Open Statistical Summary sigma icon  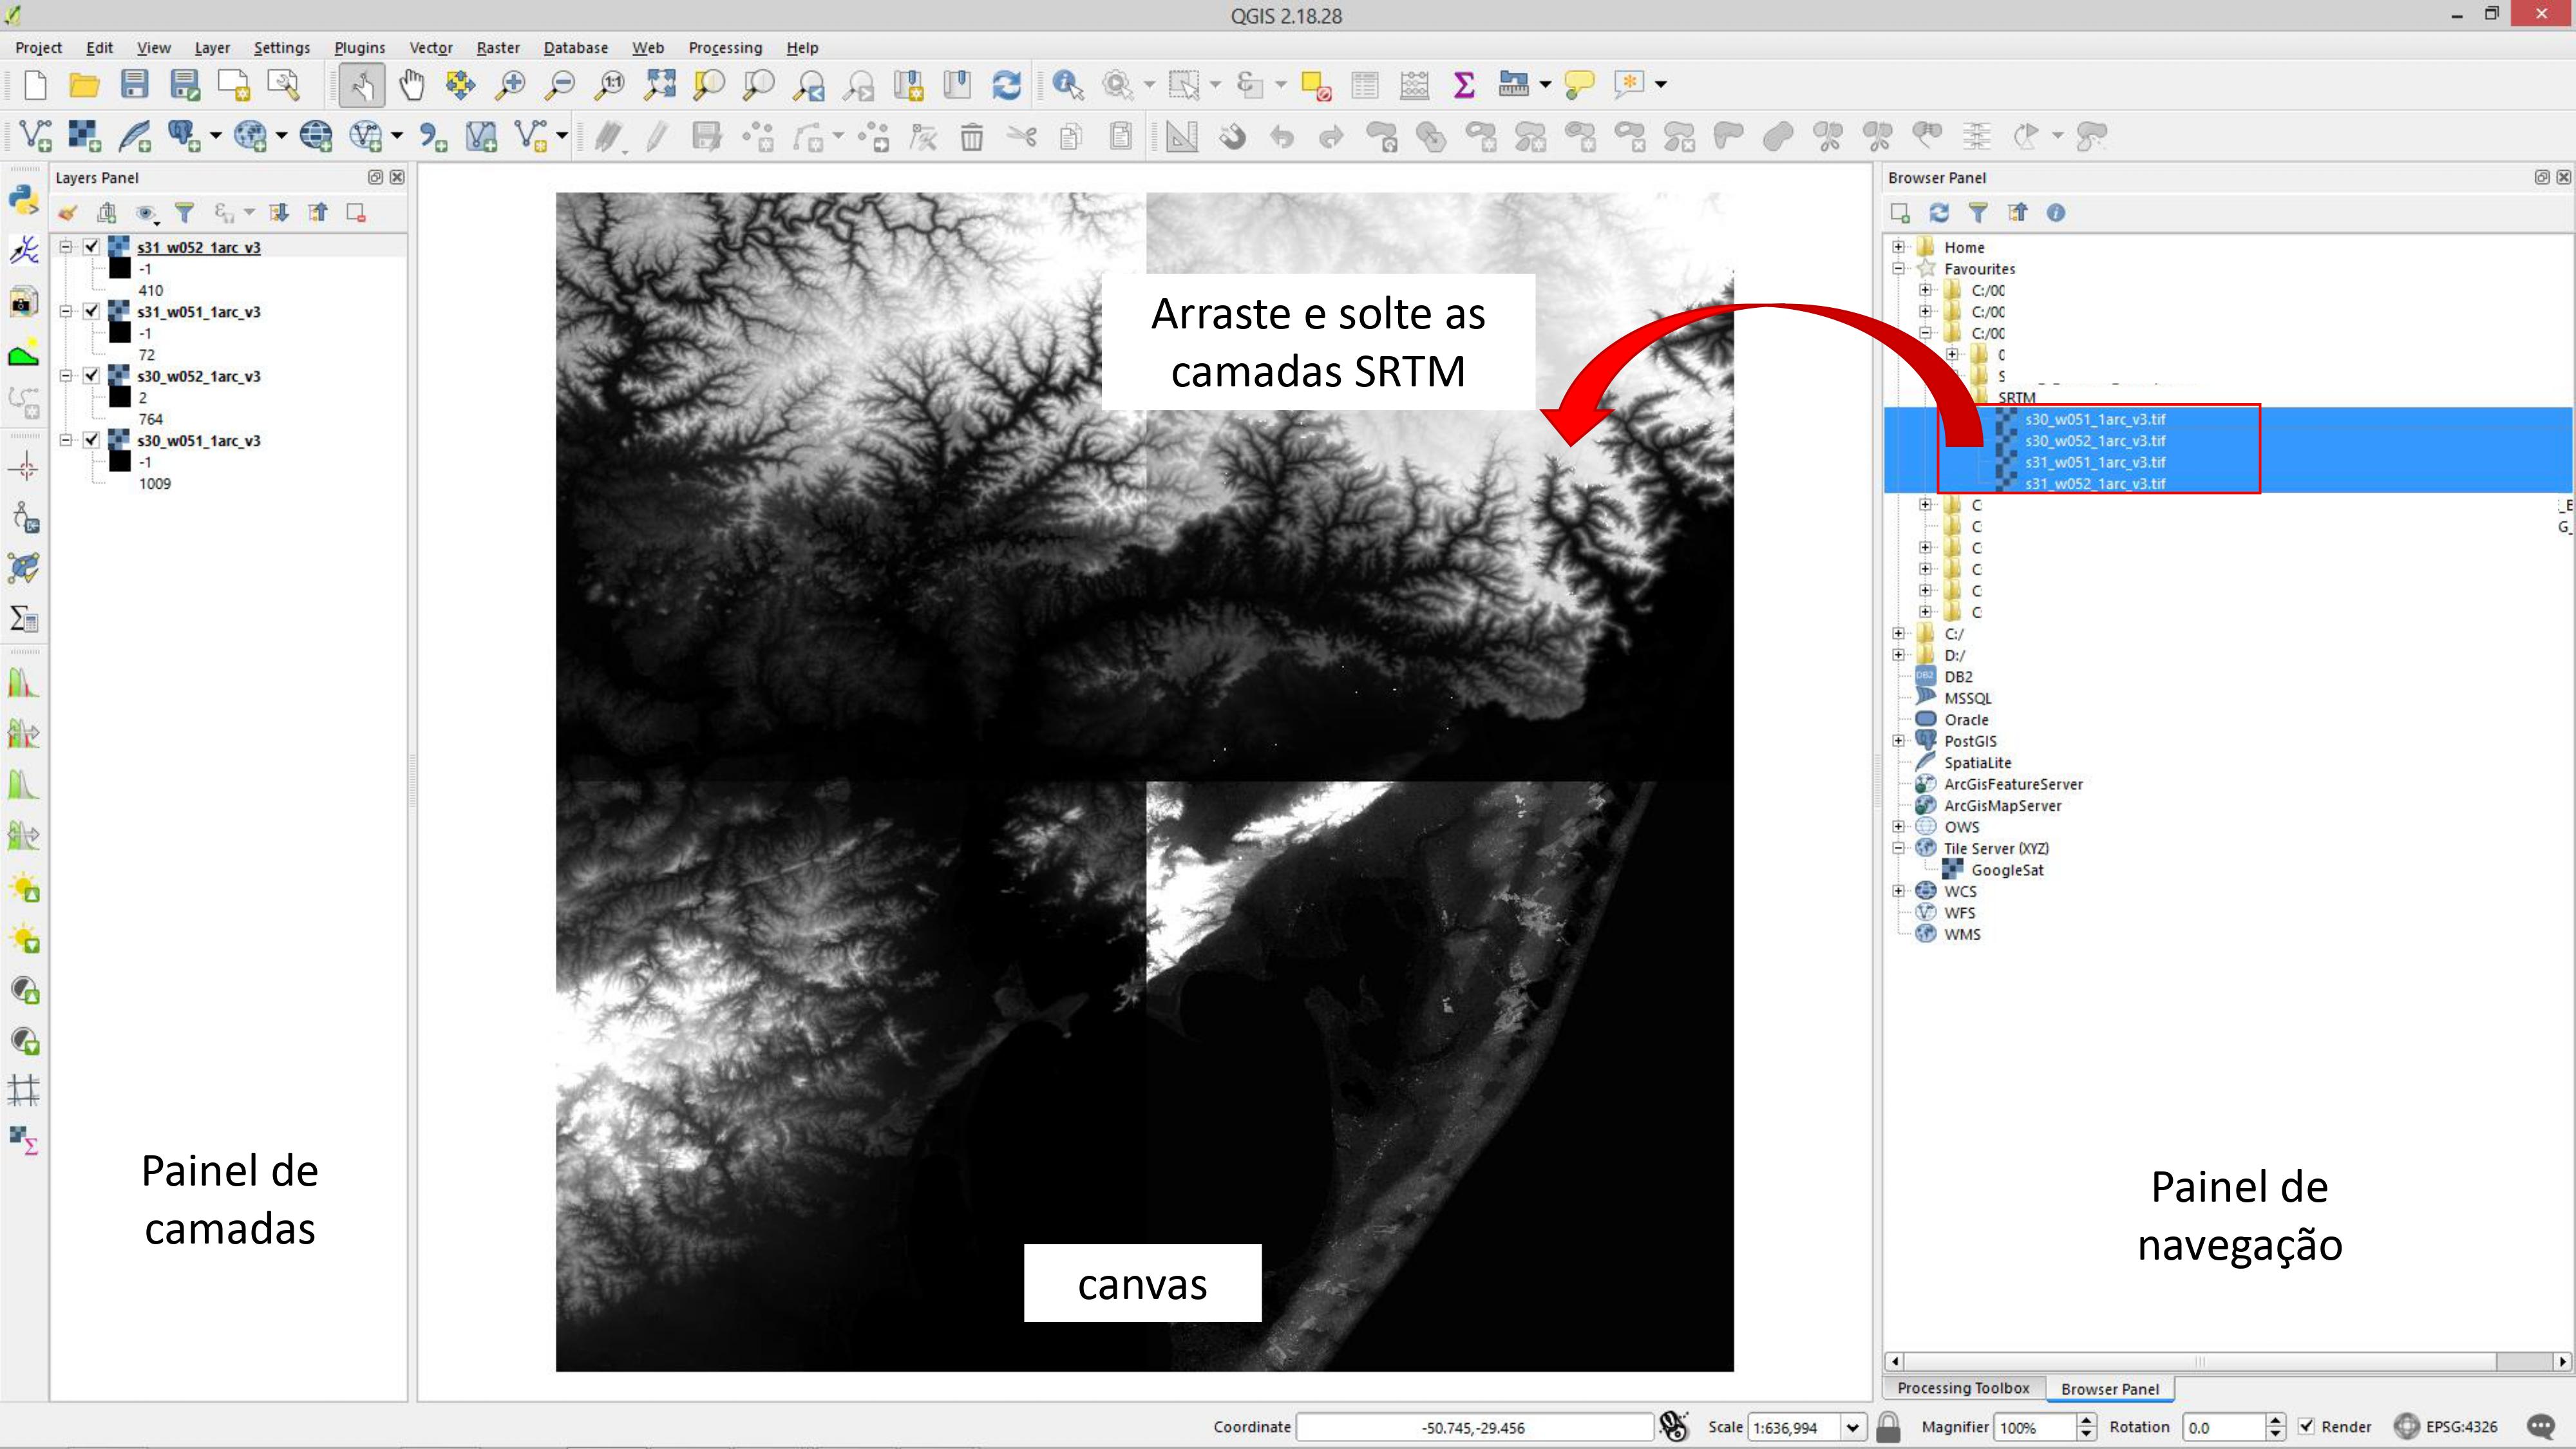click(x=1463, y=85)
